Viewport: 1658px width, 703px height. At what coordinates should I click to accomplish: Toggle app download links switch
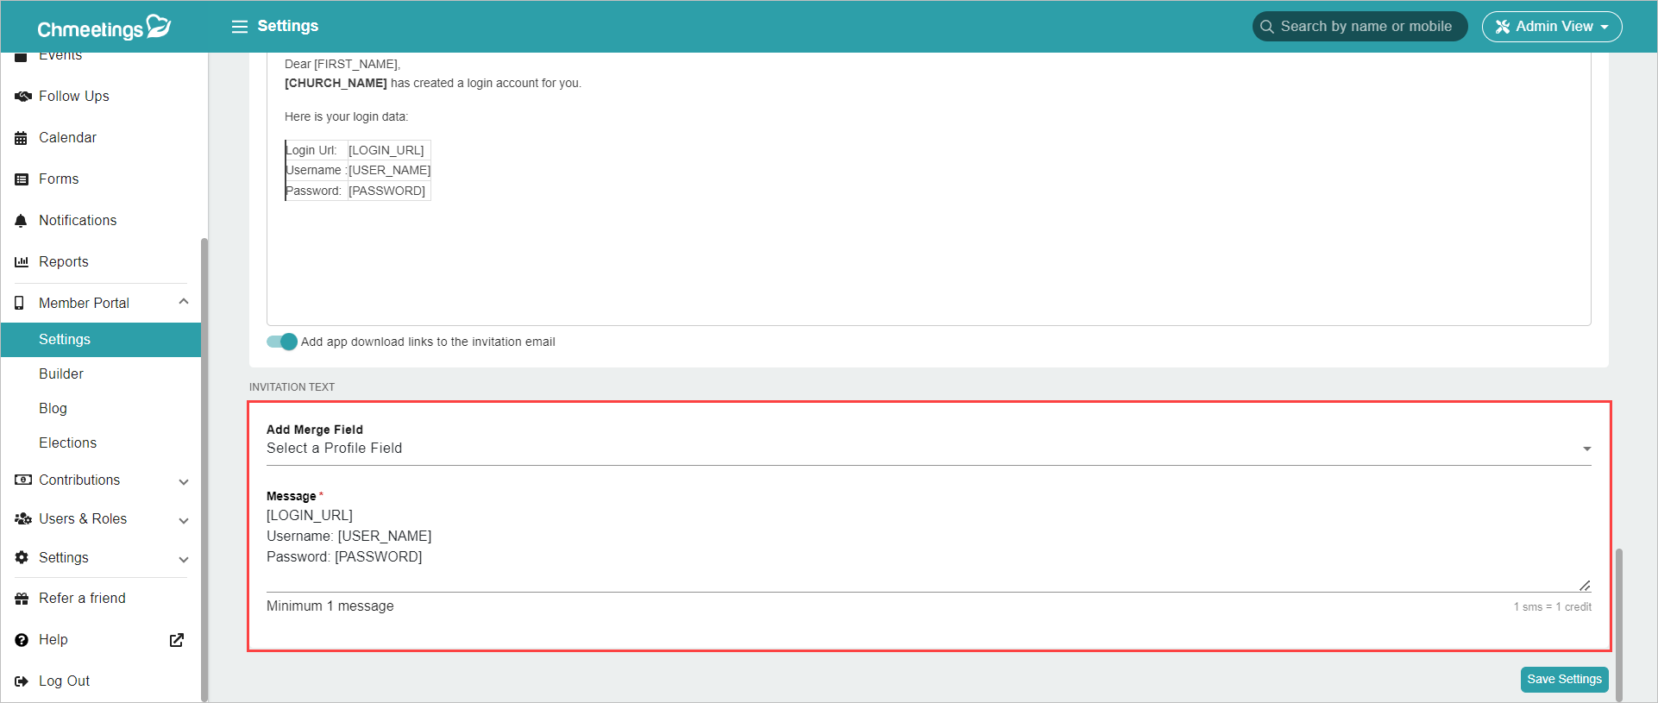(282, 342)
